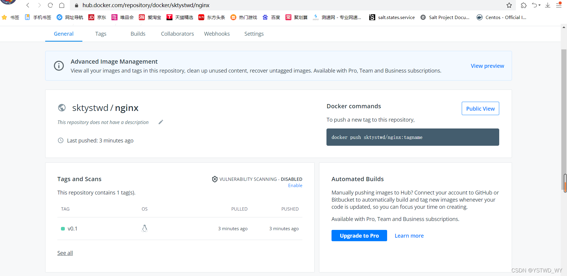The height and width of the screenshot is (276, 567).
Task: Open the v0.1 tag row
Action: pos(180,228)
